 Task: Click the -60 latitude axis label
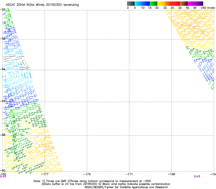pyautogui.click(x=3, y=170)
